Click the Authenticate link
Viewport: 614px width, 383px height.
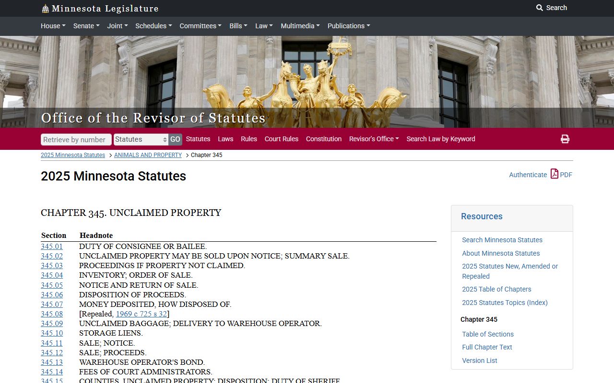tap(528, 175)
